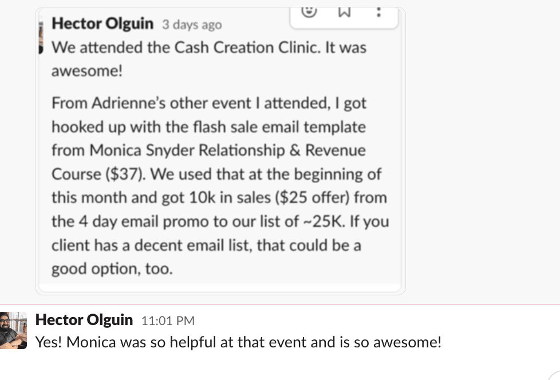Click the Hector Olguin name above the reply
The height and width of the screenshot is (380, 560).
pyautogui.click(x=84, y=320)
